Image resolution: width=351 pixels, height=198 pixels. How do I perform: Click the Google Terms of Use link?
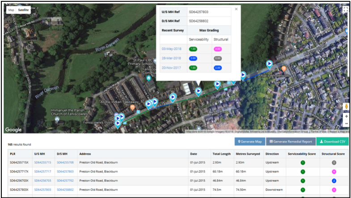coord(319,131)
